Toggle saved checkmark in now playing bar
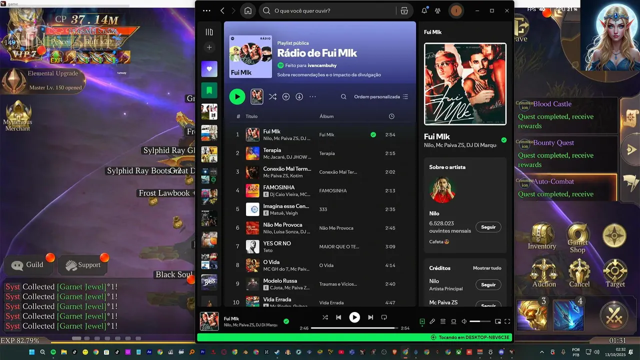Screen dimensions: 640x360 click(x=286, y=321)
